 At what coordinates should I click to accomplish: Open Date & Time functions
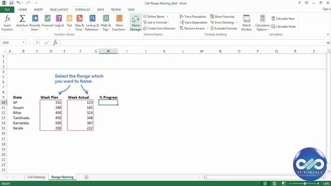79,23
